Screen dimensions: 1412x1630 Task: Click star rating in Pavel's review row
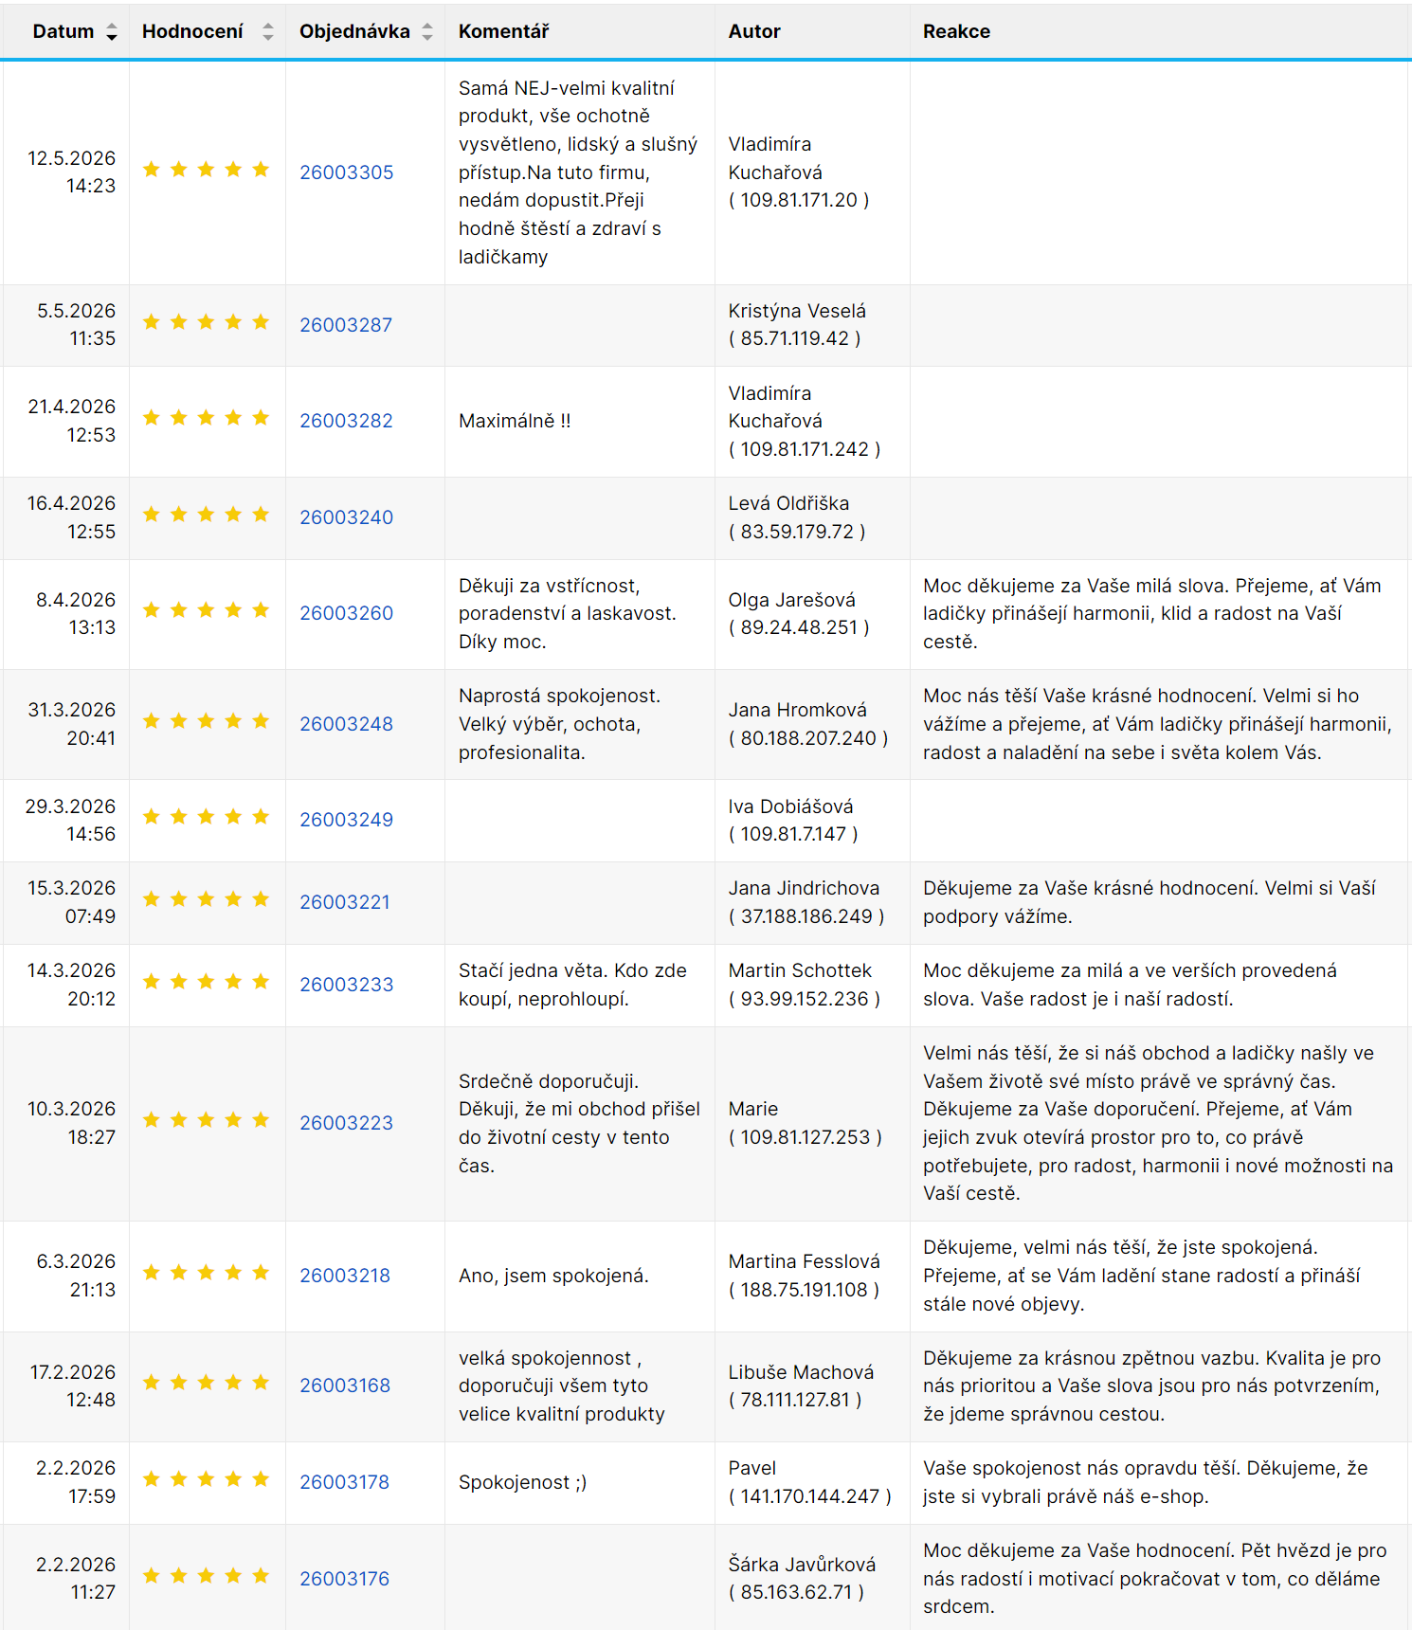click(x=206, y=1479)
